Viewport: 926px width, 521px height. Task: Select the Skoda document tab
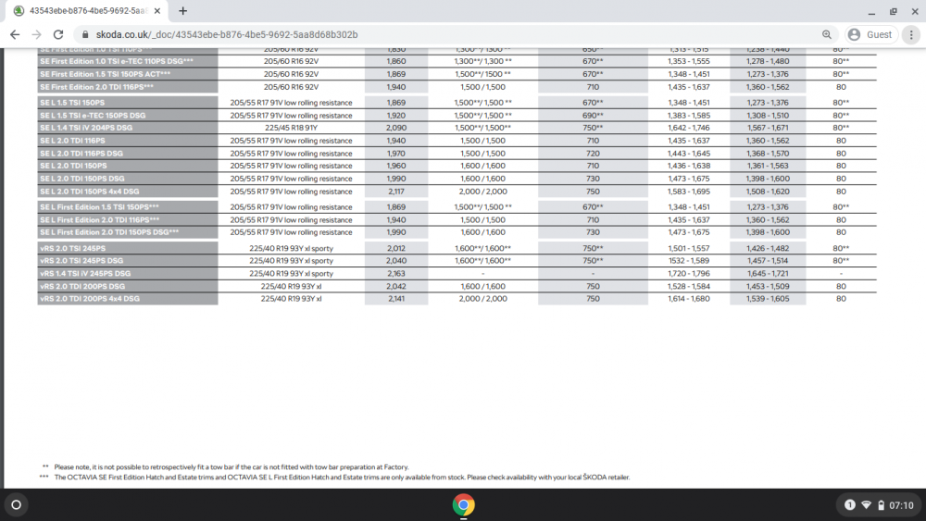click(x=87, y=10)
